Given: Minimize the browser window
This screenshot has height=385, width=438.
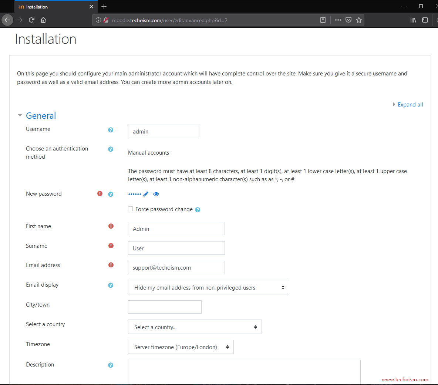Looking at the screenshot, I should (x=404, y=6).
